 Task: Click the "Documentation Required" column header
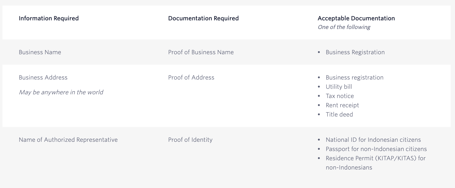[203, 18]
